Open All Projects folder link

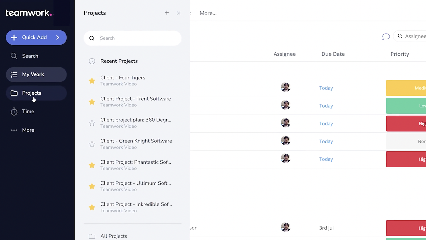pos(114,236)
